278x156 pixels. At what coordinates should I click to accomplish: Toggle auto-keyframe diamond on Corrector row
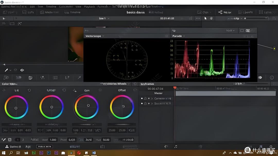click(149, 98)
